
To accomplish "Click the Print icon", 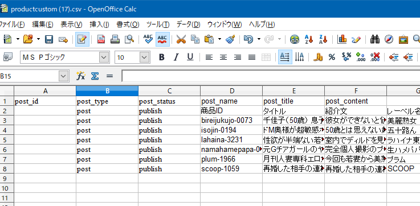I will point(115,40).
